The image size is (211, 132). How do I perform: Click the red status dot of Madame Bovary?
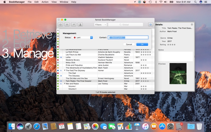58,60
